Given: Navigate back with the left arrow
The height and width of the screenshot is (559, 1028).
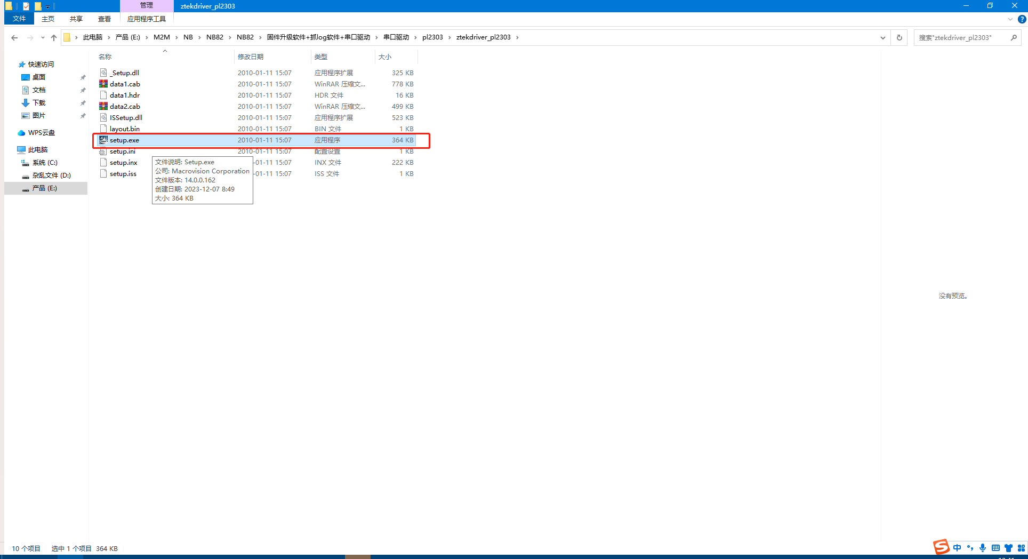Looking at the screenshot, I should click(x=14, y=37).
